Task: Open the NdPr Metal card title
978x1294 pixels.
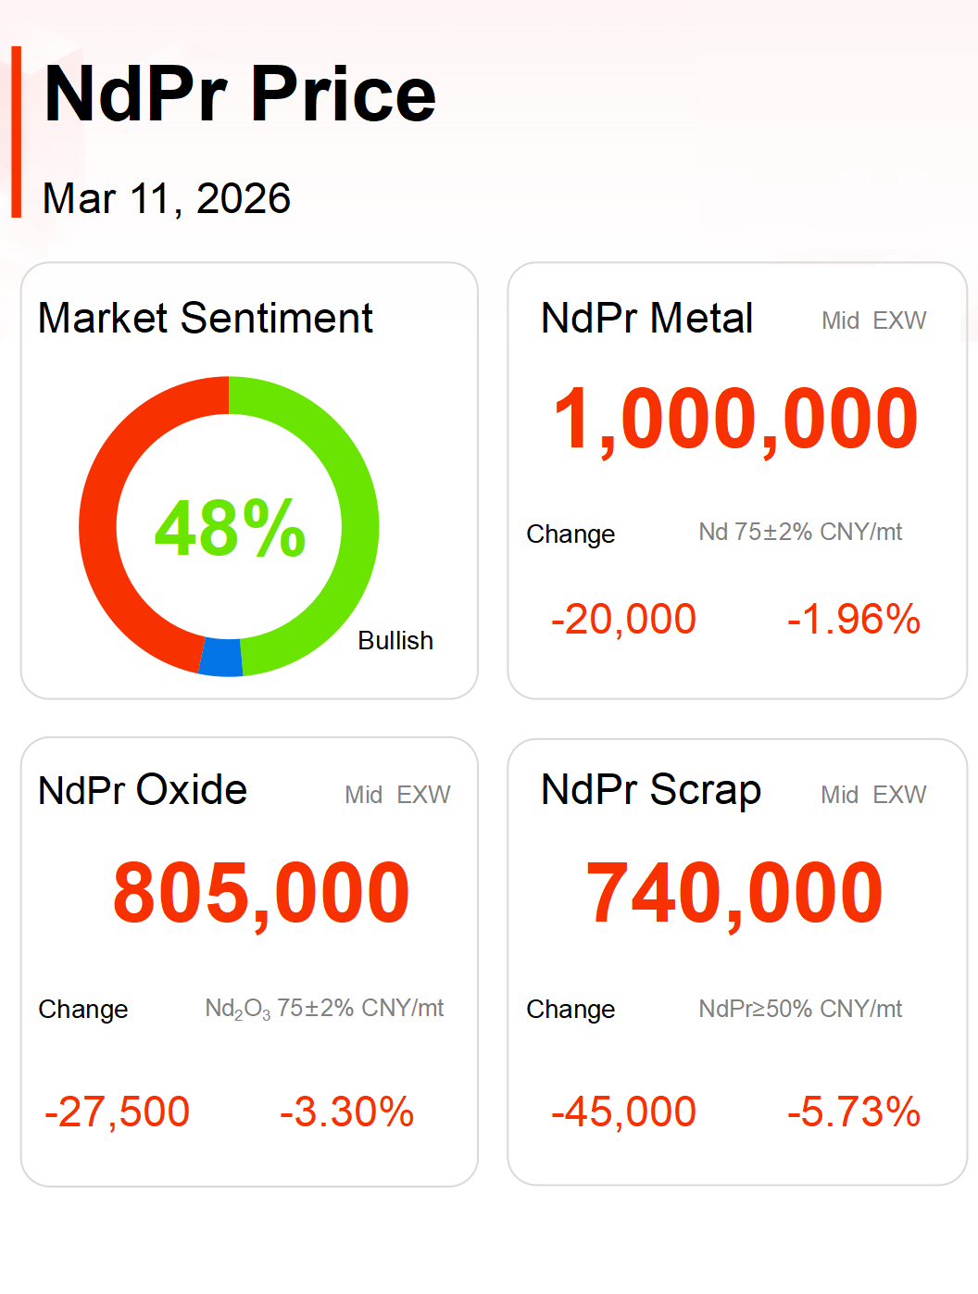Action: (x=646, y=318)
